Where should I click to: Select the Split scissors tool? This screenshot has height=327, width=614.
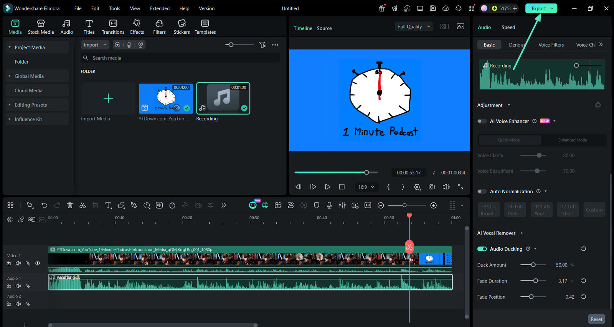pos(83,205)
